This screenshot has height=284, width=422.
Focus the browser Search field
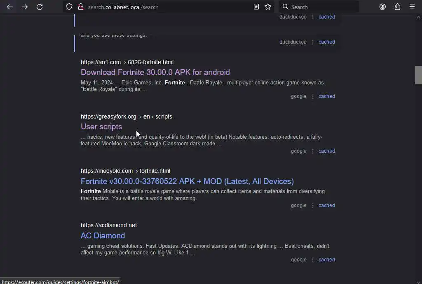pos(319,7)
